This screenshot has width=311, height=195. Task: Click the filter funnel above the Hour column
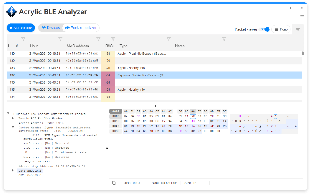60,39
